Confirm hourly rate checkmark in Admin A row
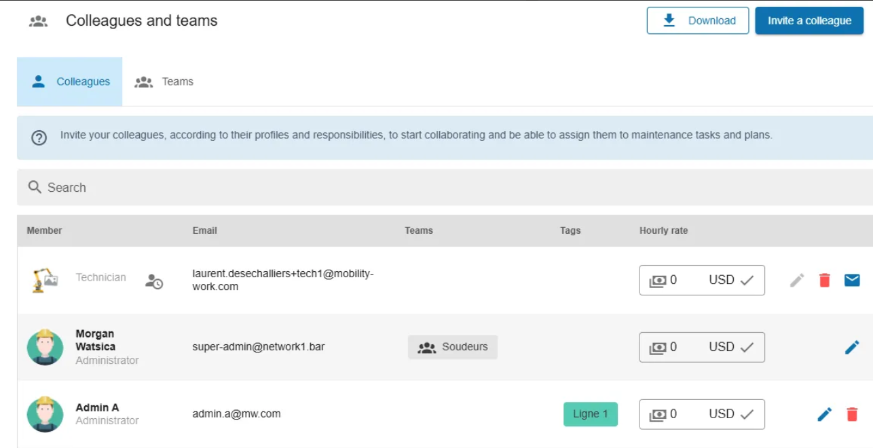The height and width of the screenshot is (448, 873). (747, 414)
